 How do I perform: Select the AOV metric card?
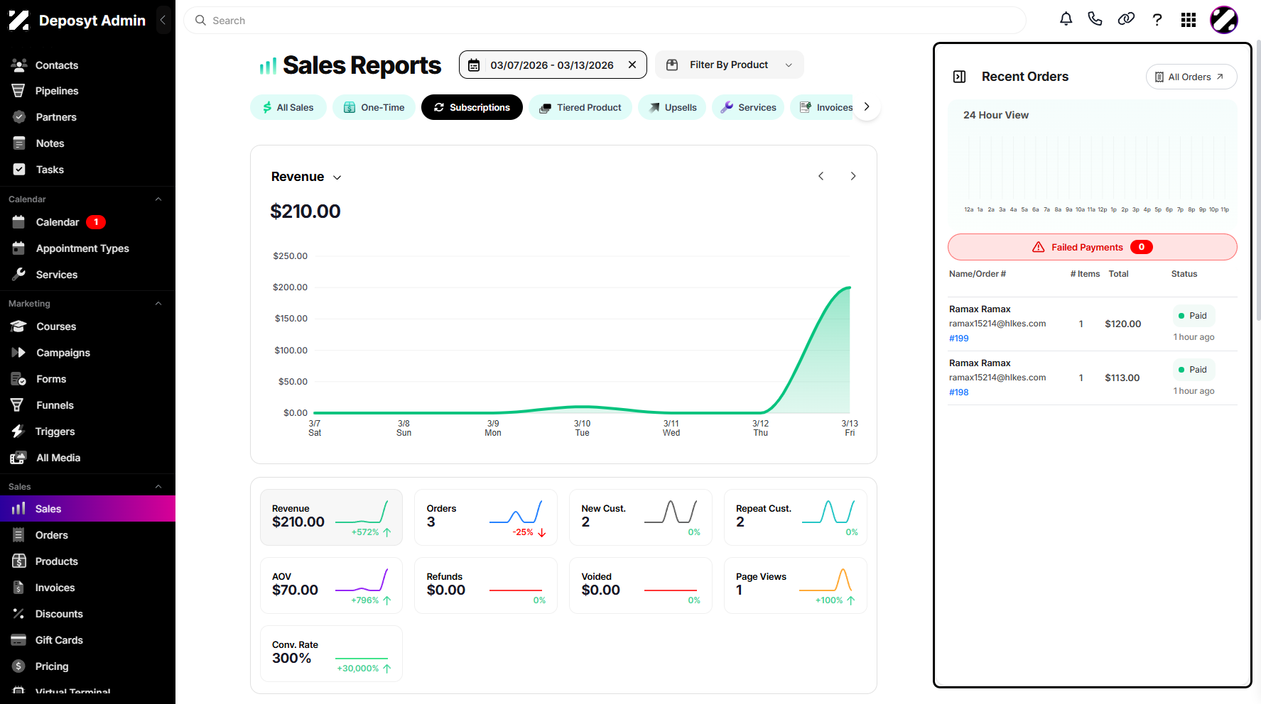click(x=331, y=585)
